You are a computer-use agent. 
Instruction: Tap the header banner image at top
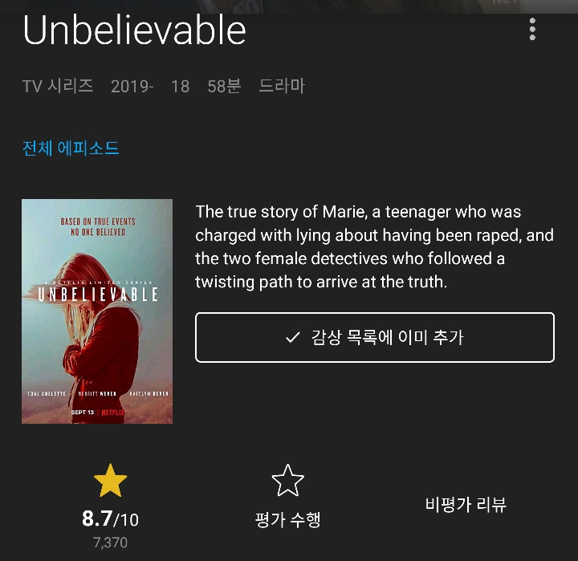pos(289,6)
